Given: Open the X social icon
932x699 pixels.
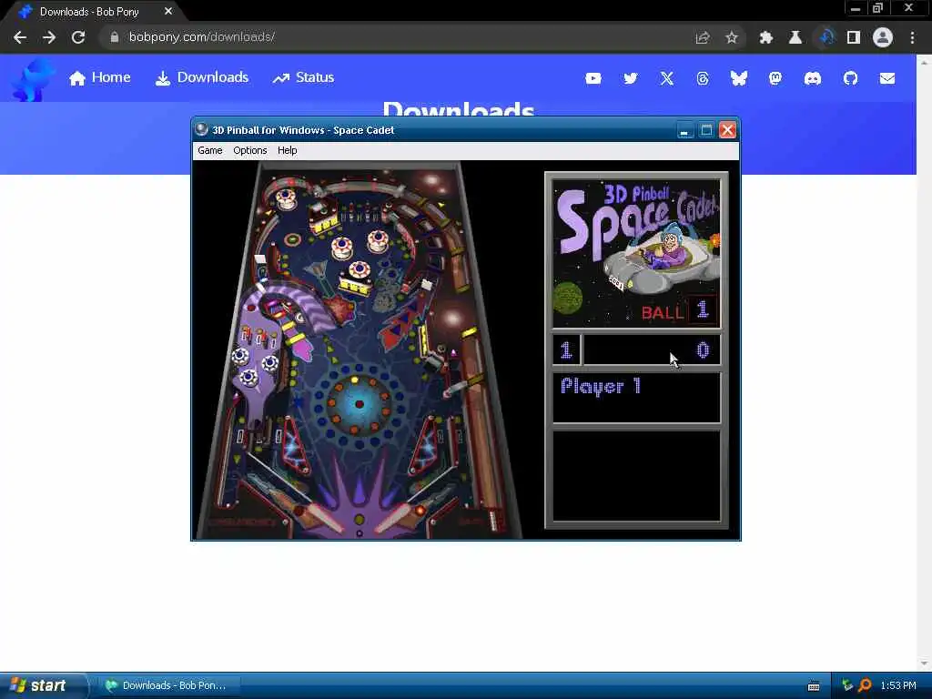Looking at the screenshot, I should pos(667,78).
